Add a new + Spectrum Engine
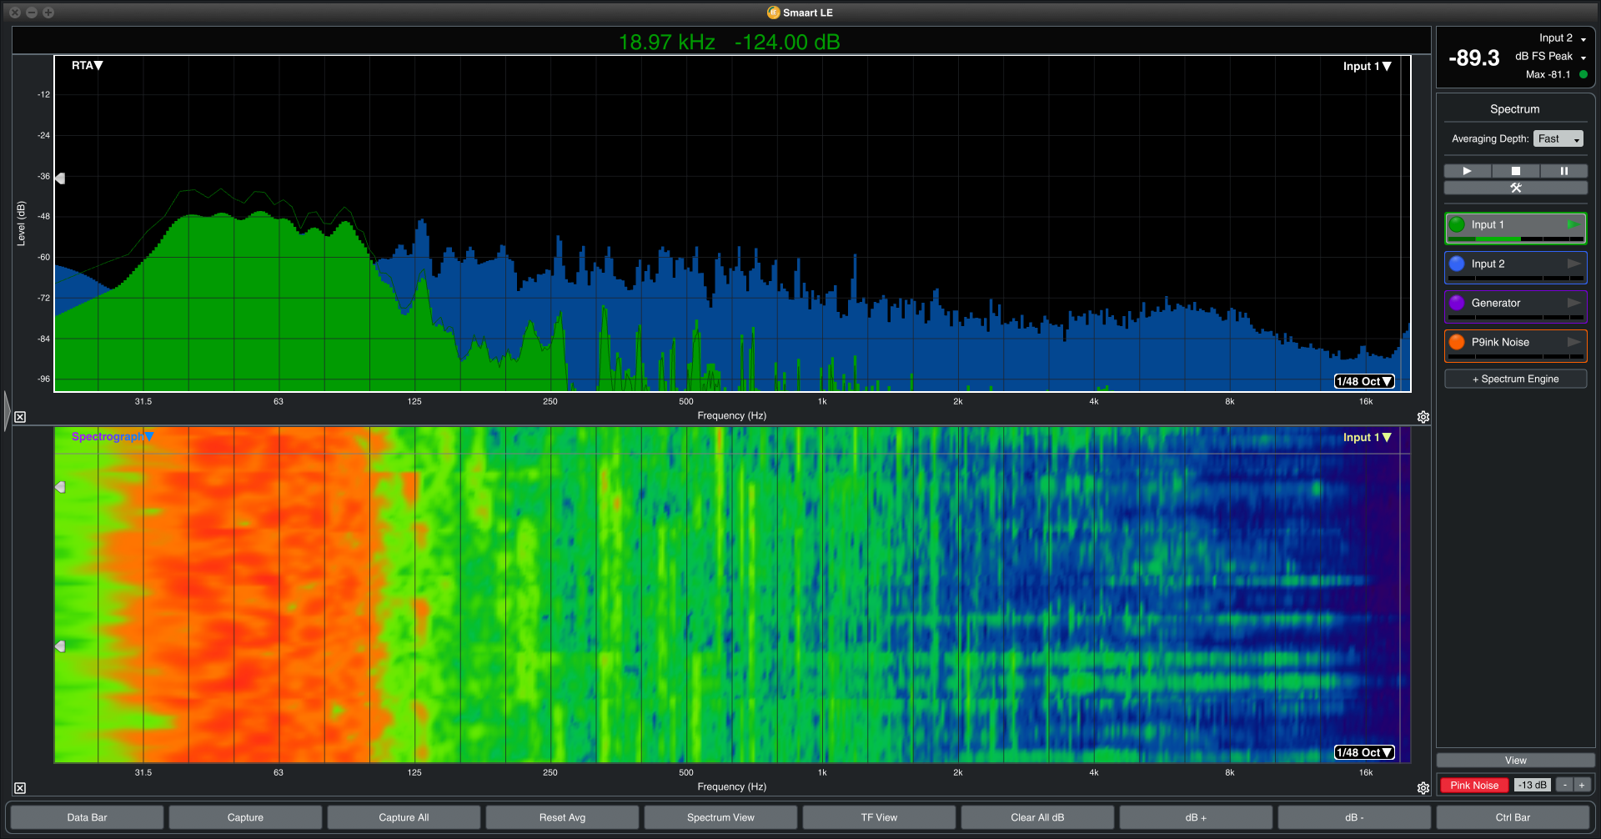The image size is (1601, 839). point(1515,379)
